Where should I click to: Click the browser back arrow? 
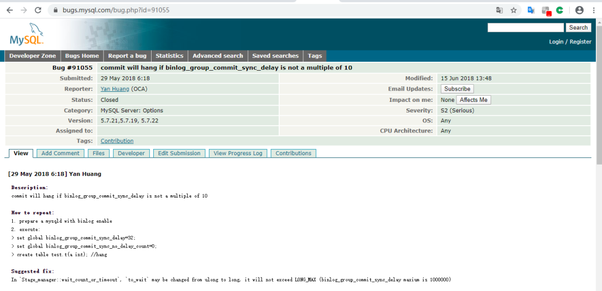pos(9,11)
